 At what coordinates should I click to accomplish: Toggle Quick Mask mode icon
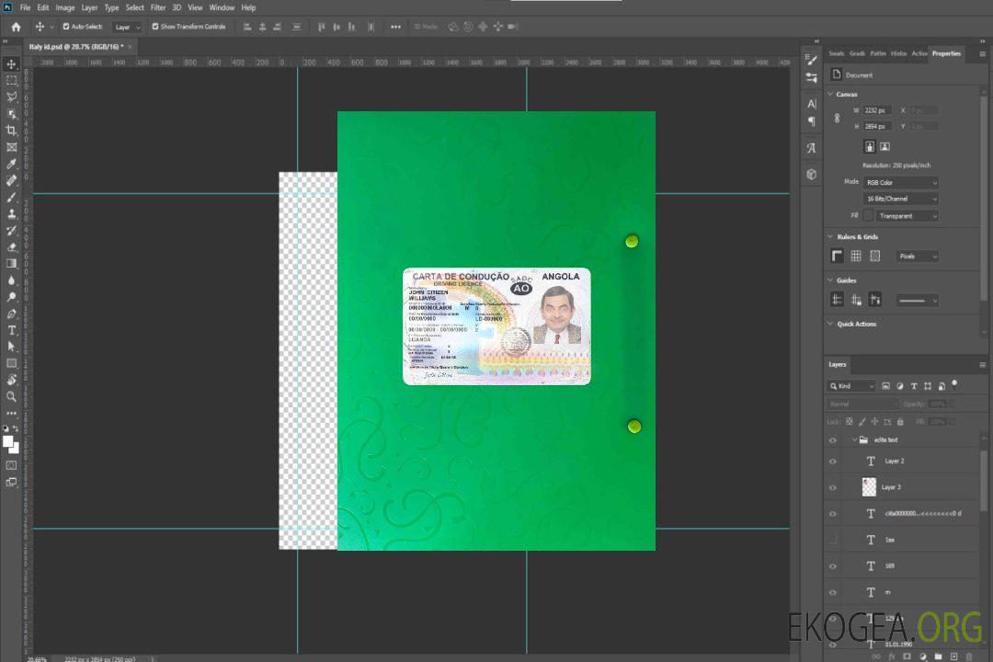11,465
